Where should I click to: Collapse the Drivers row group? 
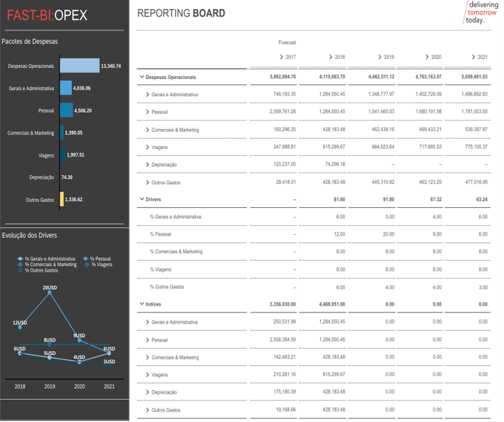click(142, 199)
